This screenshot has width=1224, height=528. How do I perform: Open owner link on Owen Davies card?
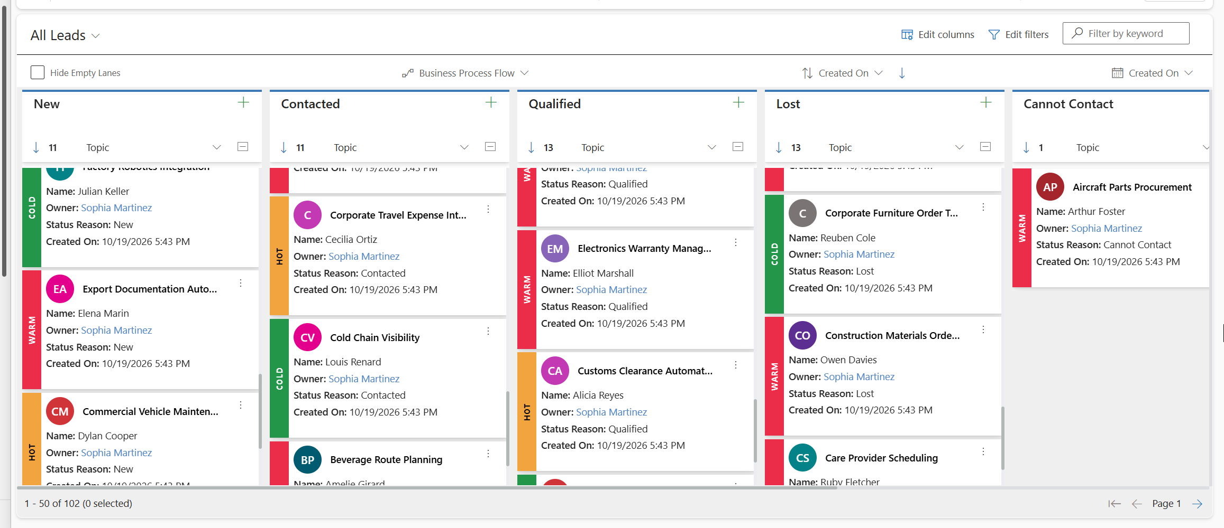[x=859, y=377]
